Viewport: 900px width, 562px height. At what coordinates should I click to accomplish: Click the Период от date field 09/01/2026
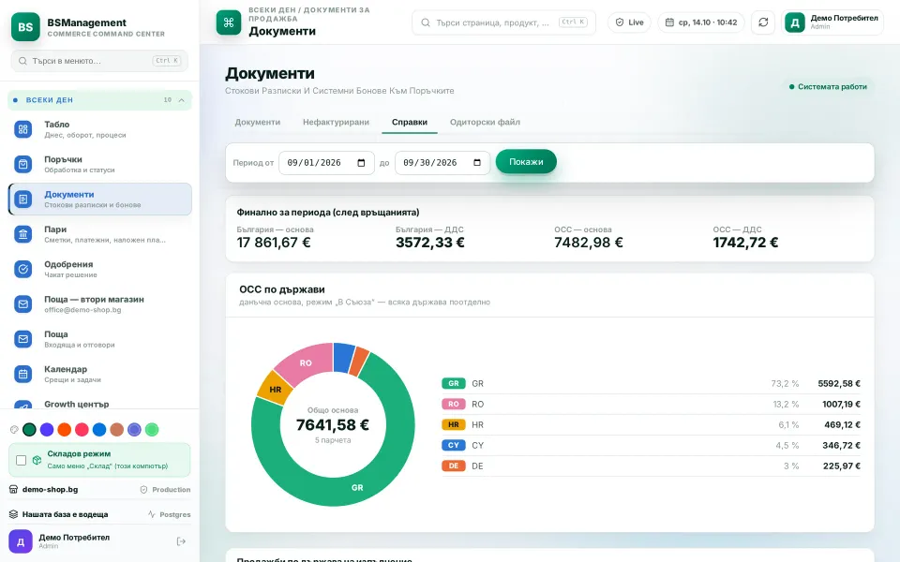pyautogui.click(x=326, y=163)
